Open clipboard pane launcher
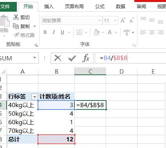This screenshot has width=166, height=148. pyautogui.click(x=36, y=45)
